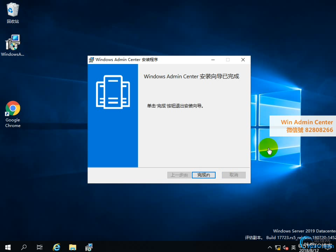Minimize the Windows Admin Center installer window

point(213,60)
